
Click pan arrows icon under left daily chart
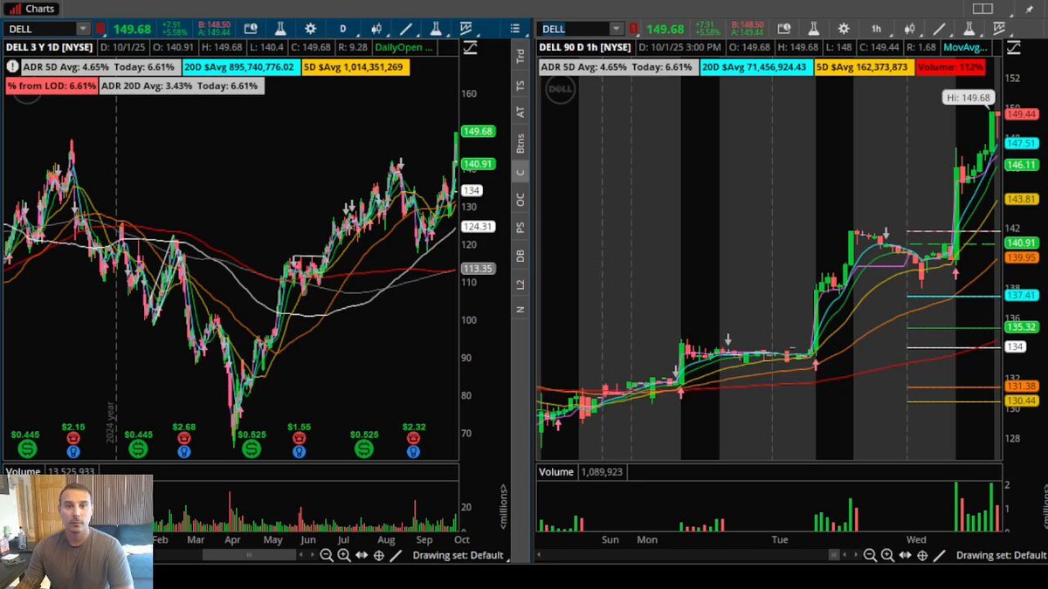[361, 555]
